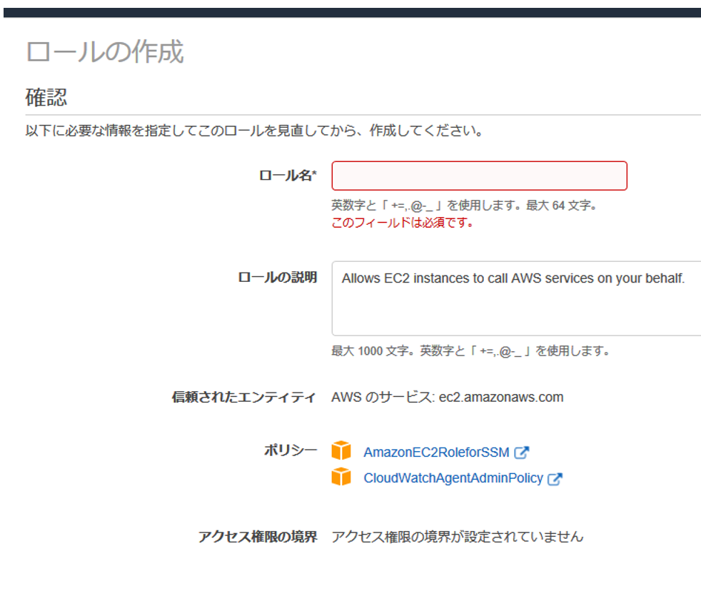Click the red このフィールドは必須です error message
The height and width of the screenshot is (601, 701).
(x=403, y=222)
